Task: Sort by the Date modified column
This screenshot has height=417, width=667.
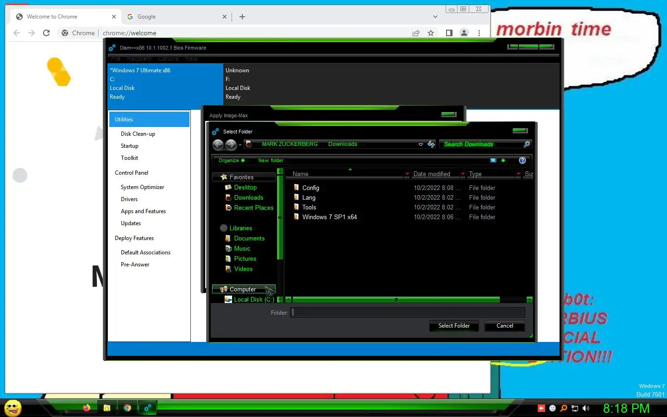Action: pos(432,174)
